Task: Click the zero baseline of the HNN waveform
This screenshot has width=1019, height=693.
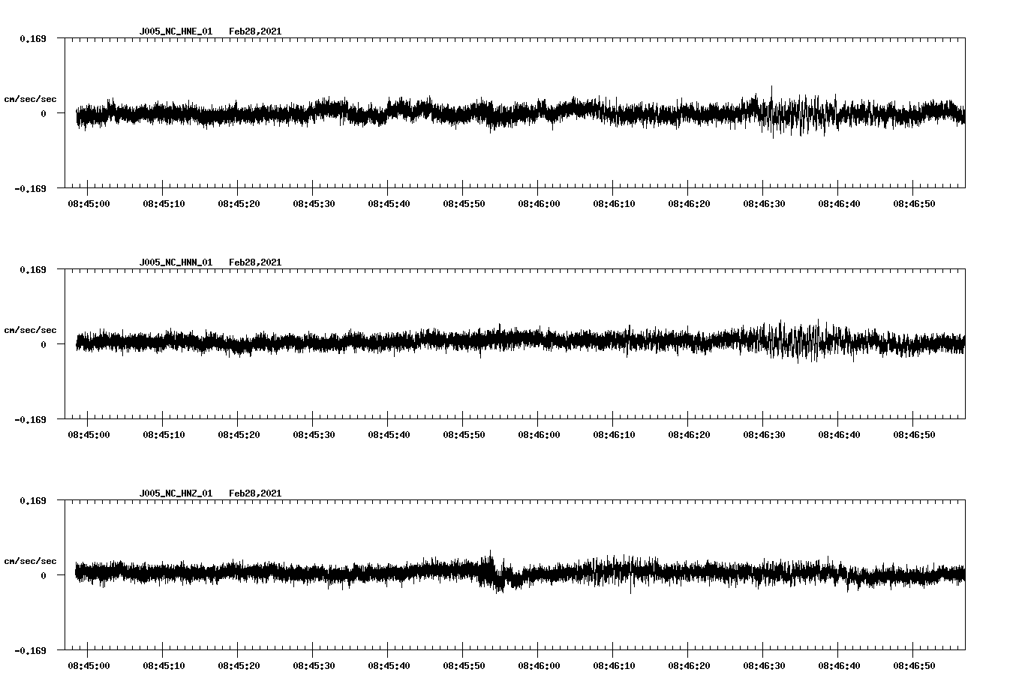Action: (x=450, y=343)
